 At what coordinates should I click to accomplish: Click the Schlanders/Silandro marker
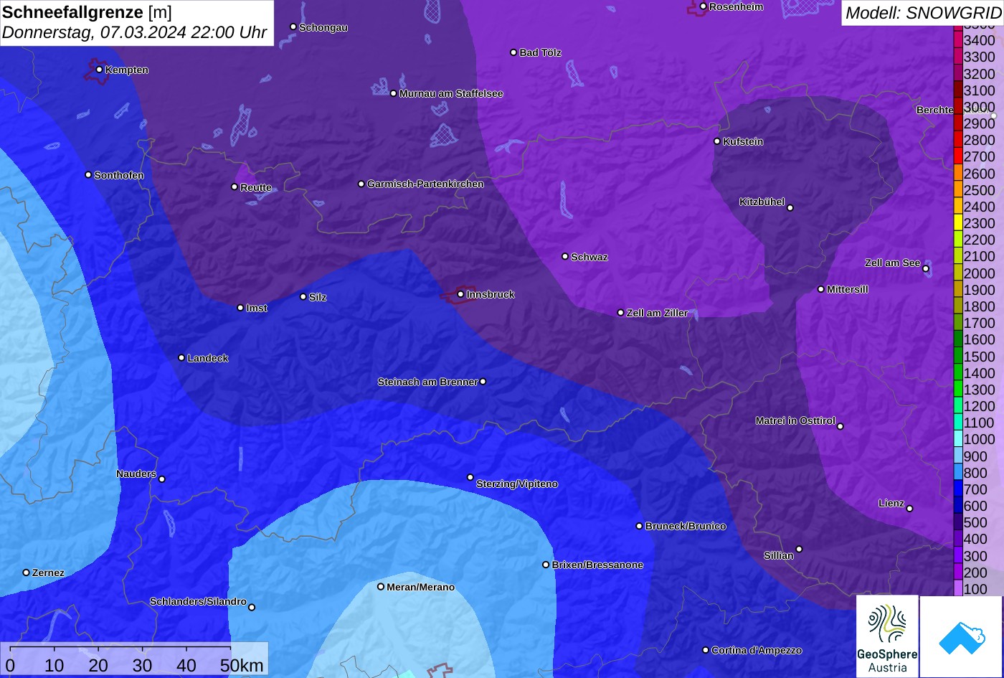(252, 608)
